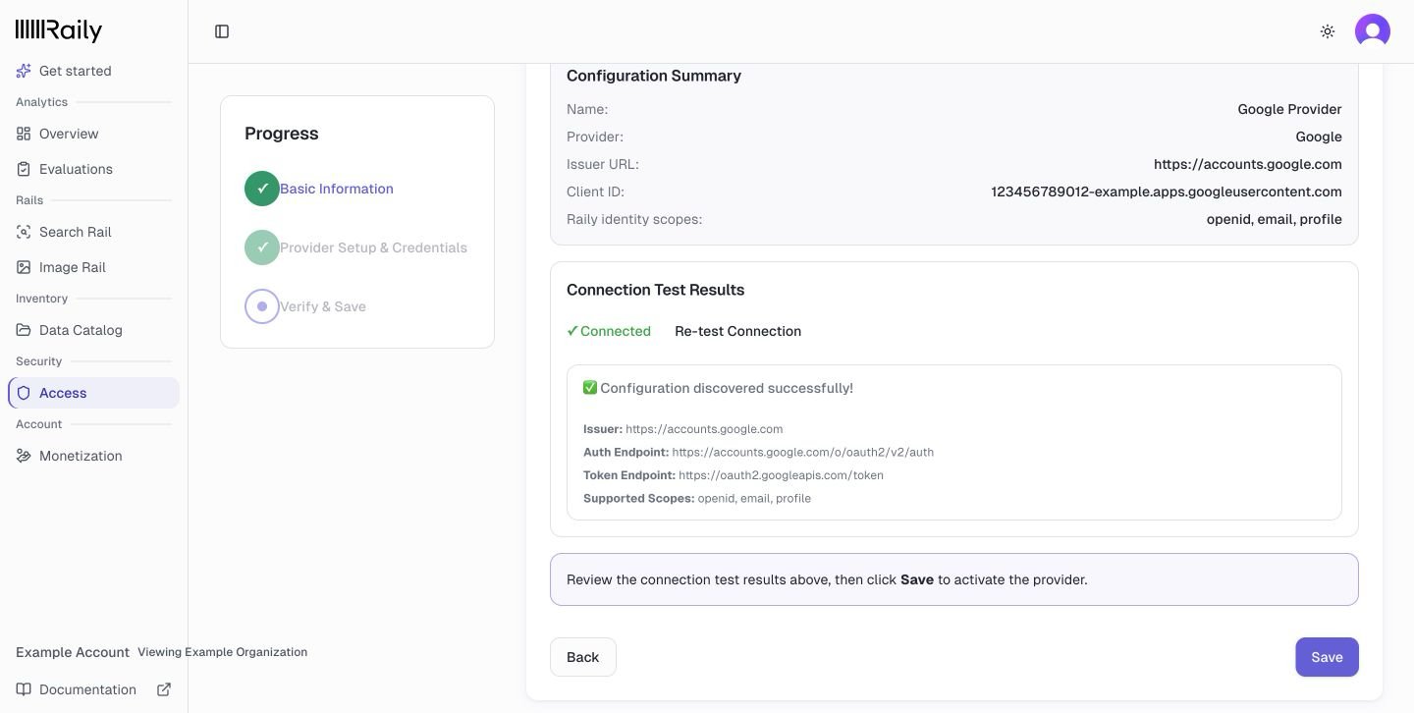
Task: Click the Access shield icon
Action: click(x=24, y=393)
